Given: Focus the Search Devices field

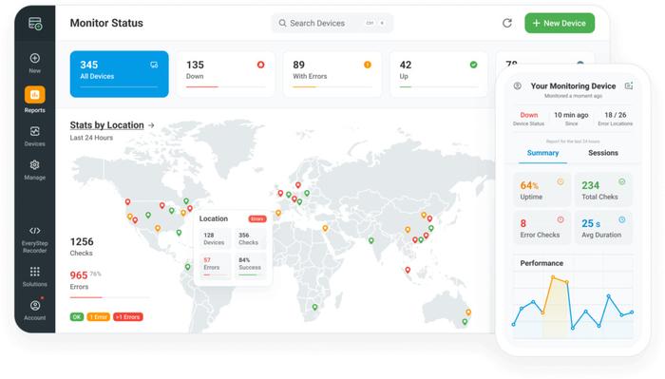Looking at the screenshot, I should (332, 23).
